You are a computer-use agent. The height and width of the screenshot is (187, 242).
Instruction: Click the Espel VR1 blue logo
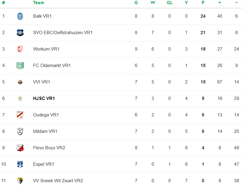pyautogui.click(x=20, y=164)
